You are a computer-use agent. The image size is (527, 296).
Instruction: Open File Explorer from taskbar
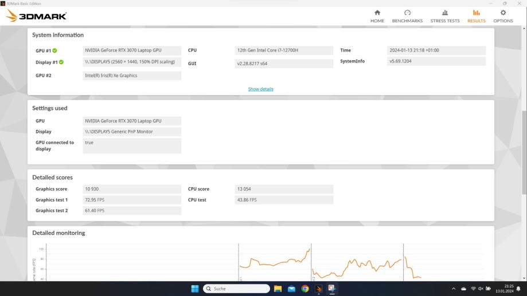(278, 289)
